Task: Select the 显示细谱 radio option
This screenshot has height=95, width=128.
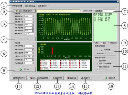Action: tap(98, 61)
